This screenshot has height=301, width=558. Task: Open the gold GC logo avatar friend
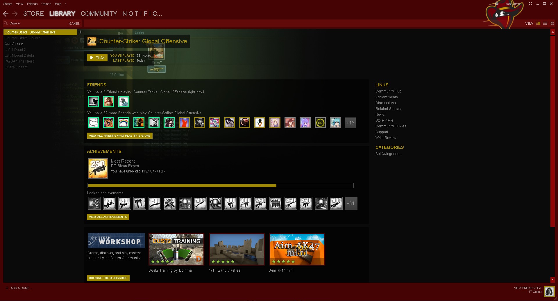point(320,123)
